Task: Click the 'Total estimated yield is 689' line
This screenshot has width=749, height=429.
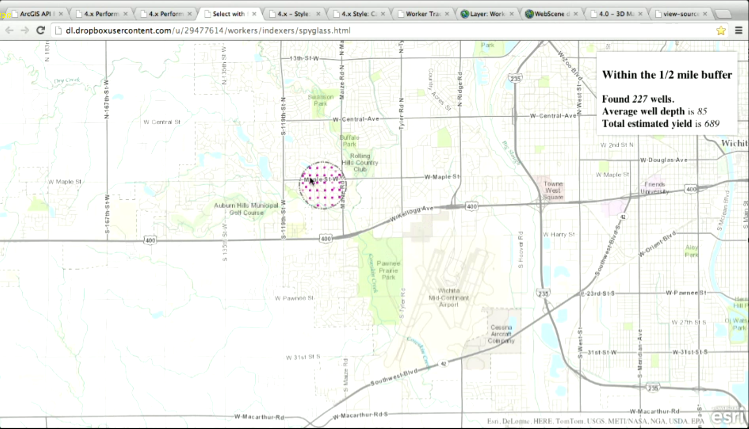Action: (661, 124)
